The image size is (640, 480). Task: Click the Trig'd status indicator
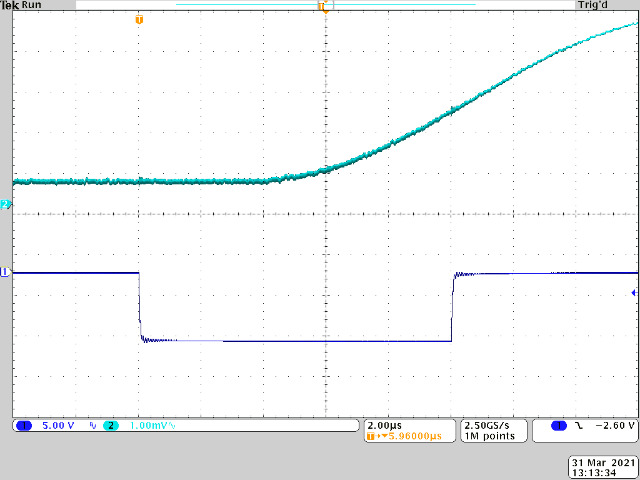pyautogui.click(x=592, y=5)
